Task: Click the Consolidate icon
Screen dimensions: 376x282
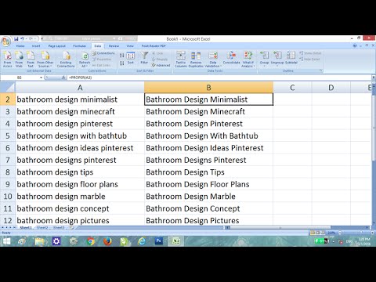Action: point(231,58)
